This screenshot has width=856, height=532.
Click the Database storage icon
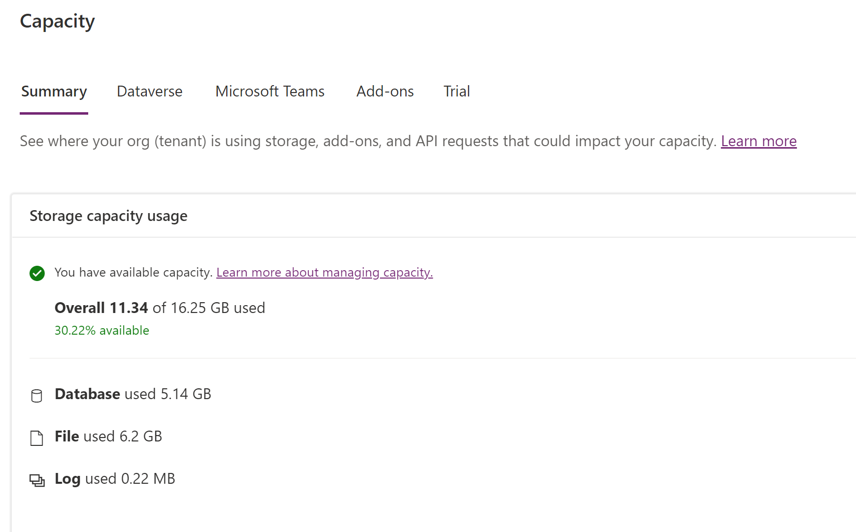coord(36,394)
